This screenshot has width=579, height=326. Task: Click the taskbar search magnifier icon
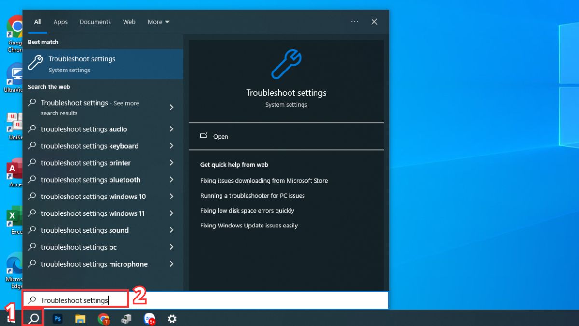34,319
